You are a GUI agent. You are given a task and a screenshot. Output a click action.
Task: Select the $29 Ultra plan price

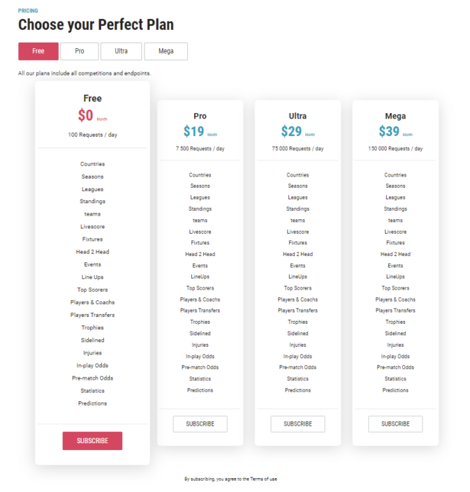pos(291,131)
